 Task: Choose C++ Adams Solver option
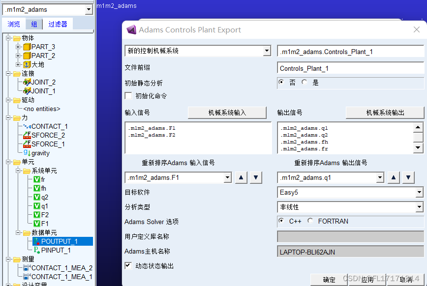coord(281,221)
